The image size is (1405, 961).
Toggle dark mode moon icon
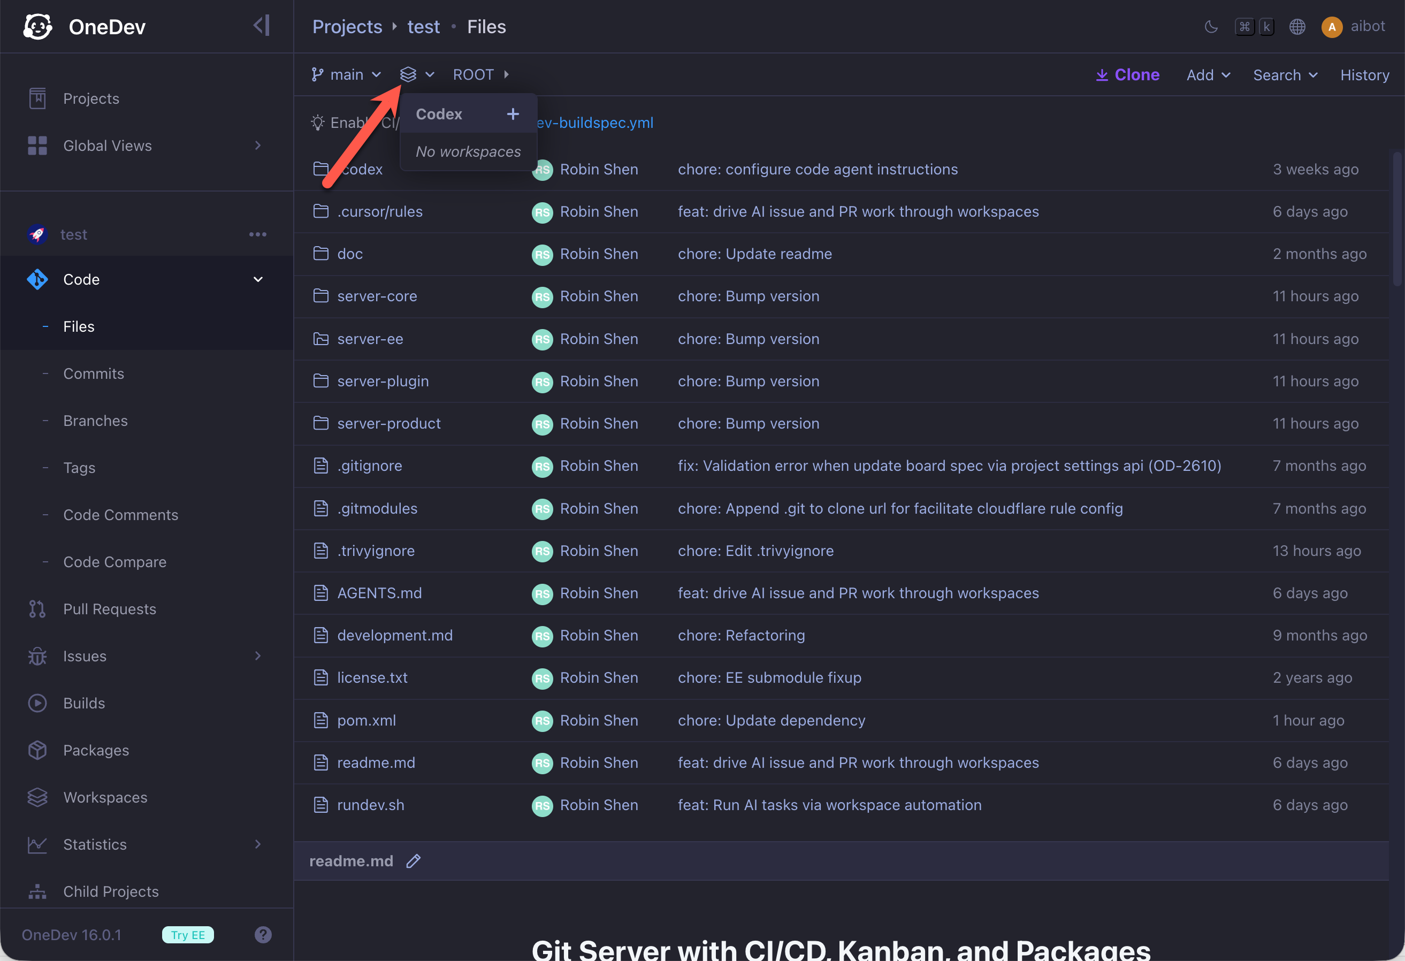pyautogui.click(x=1211, y=27)
